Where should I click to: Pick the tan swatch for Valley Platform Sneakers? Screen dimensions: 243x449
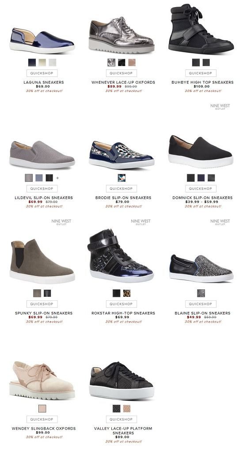point(127,409)
